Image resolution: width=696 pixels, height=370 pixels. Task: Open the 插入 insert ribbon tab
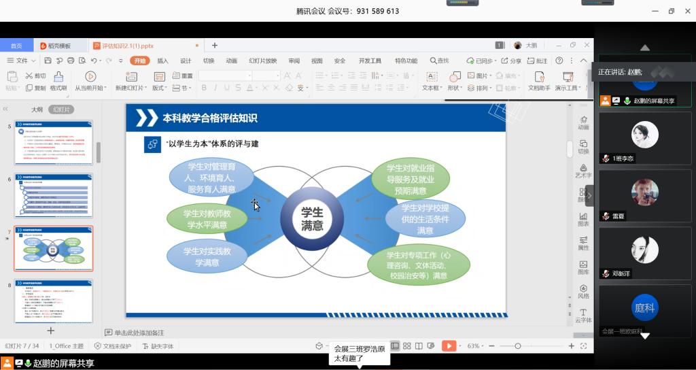162,61
